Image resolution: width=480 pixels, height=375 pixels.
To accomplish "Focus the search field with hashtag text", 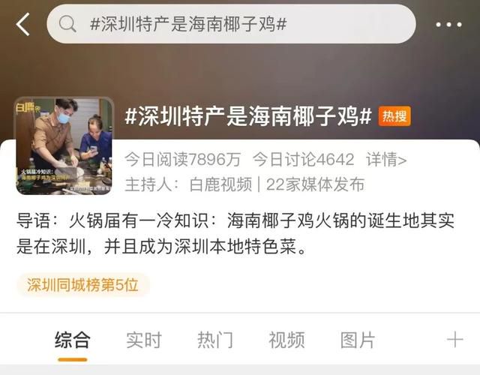I will tap(231, 24).
